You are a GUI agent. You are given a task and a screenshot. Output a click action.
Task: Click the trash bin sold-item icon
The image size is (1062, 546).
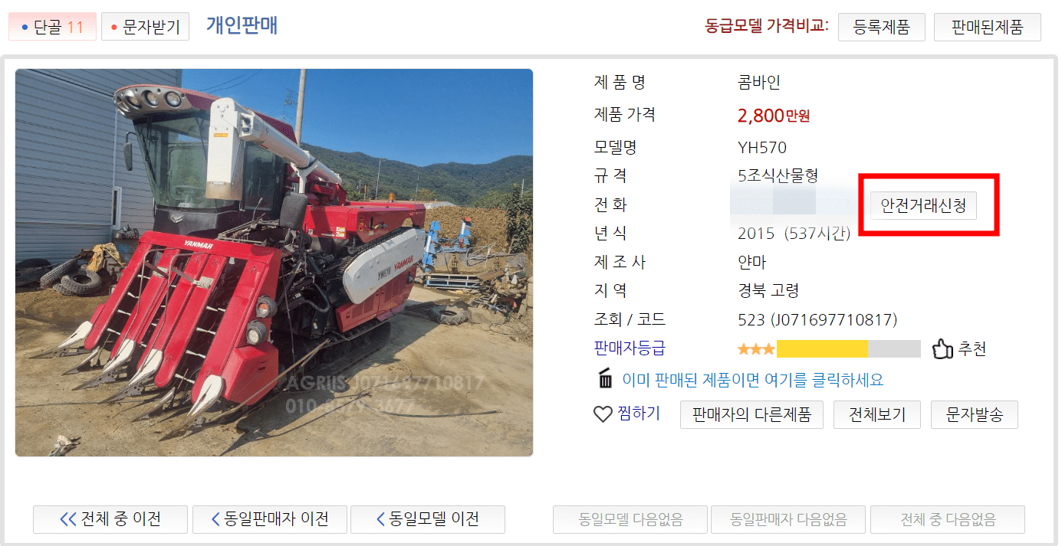click(606, 379)
